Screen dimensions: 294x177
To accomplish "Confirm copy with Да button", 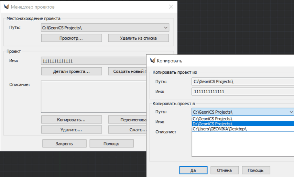I will pos(193,170).
